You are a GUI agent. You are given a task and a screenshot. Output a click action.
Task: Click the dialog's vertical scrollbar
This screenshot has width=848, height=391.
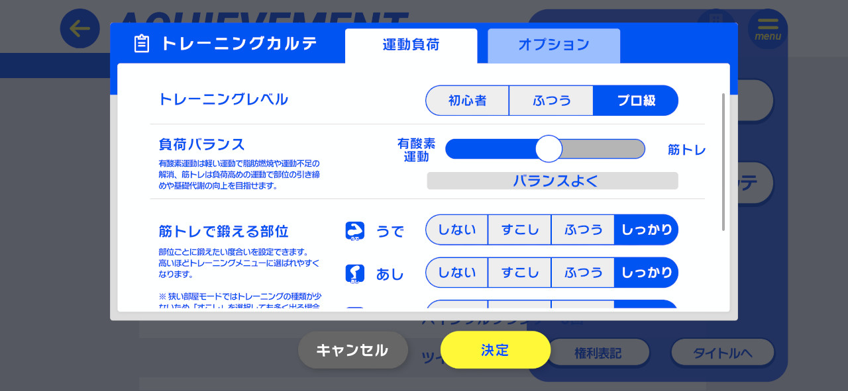pyautogui.click(x=723, y=162)
